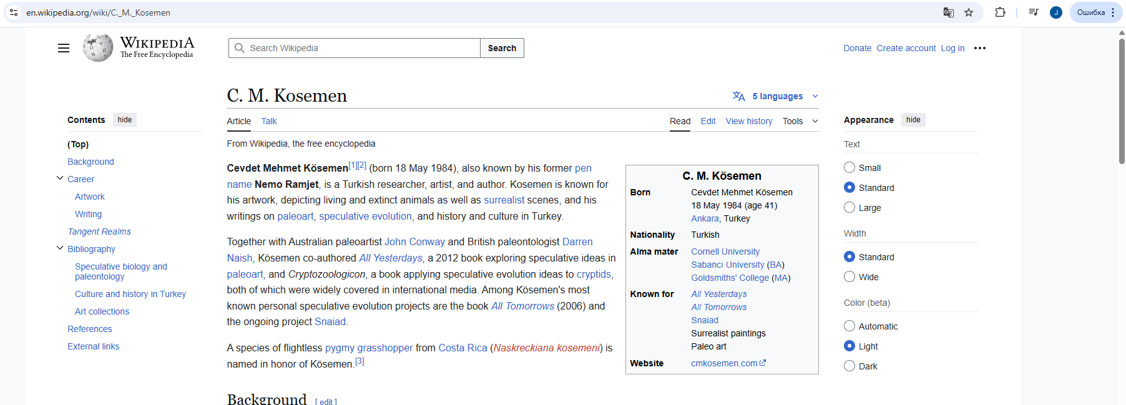This screenshot has height=405, width=1126.
Task: Open the View history tab
Action: click(748, 121)
